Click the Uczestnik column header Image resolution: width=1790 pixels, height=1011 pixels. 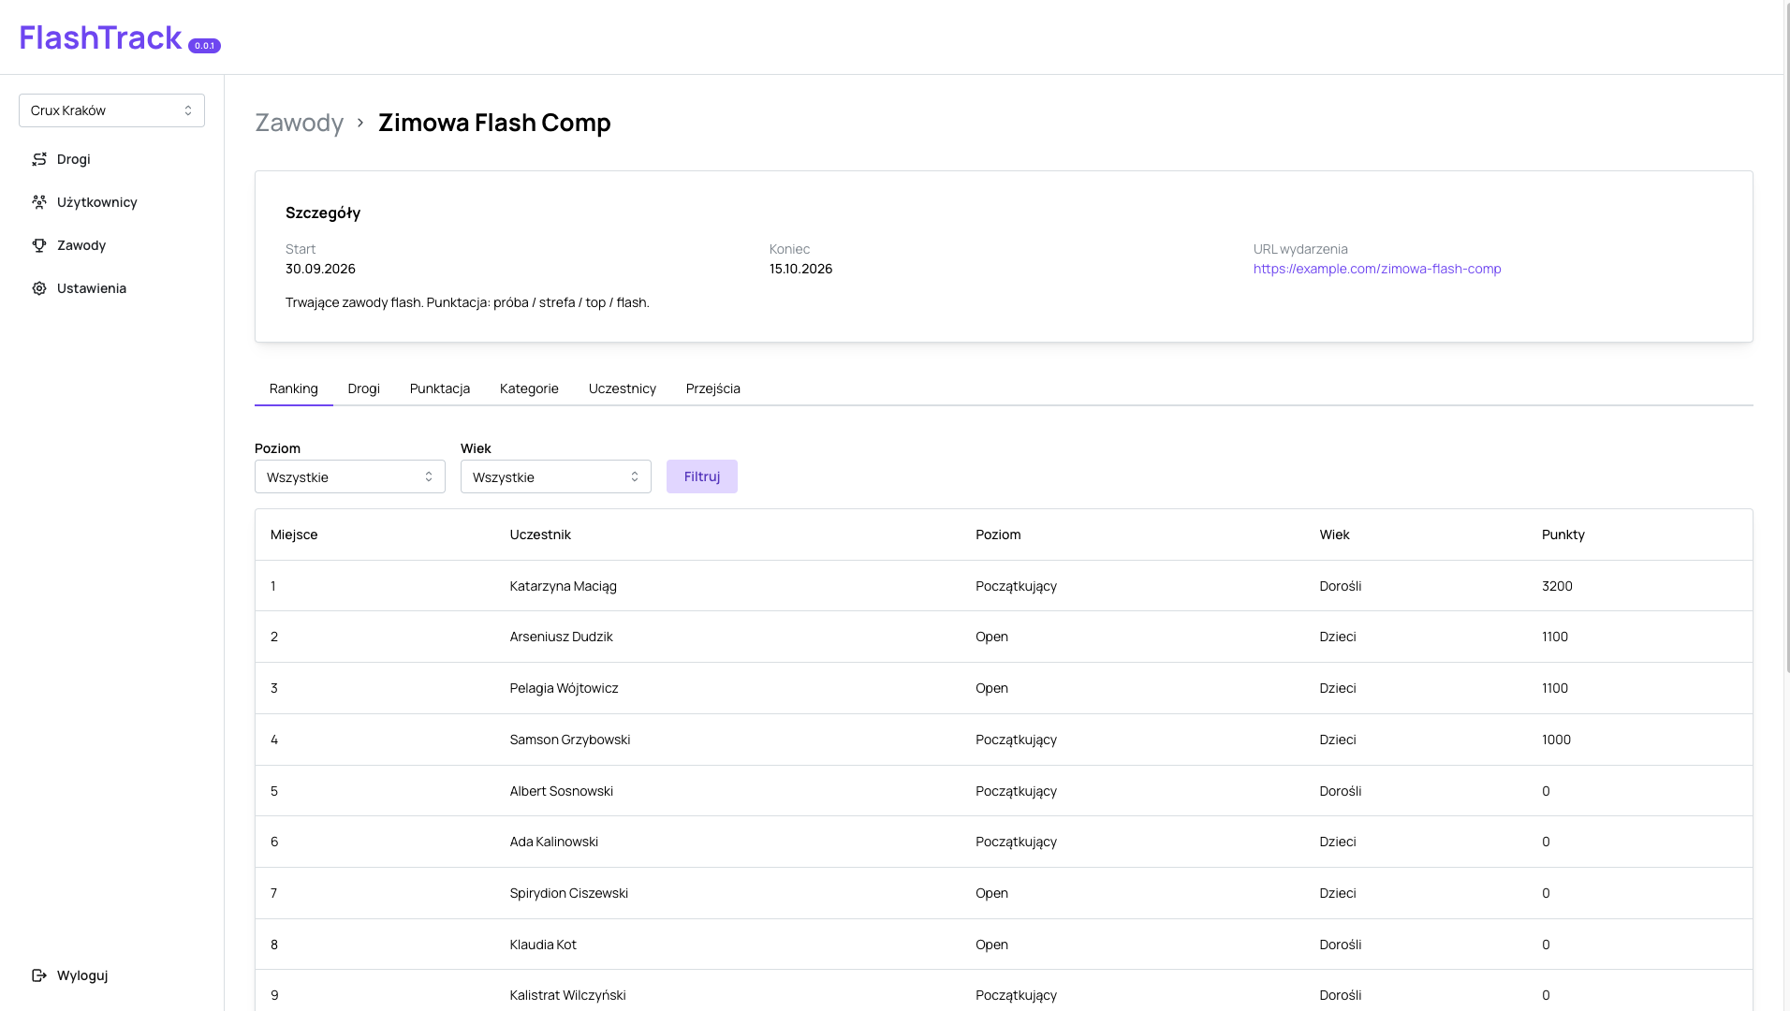(x=540, y=535)
